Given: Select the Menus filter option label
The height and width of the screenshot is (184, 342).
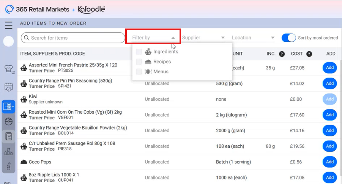Looking at the screenshot, I should click(161, 71).
